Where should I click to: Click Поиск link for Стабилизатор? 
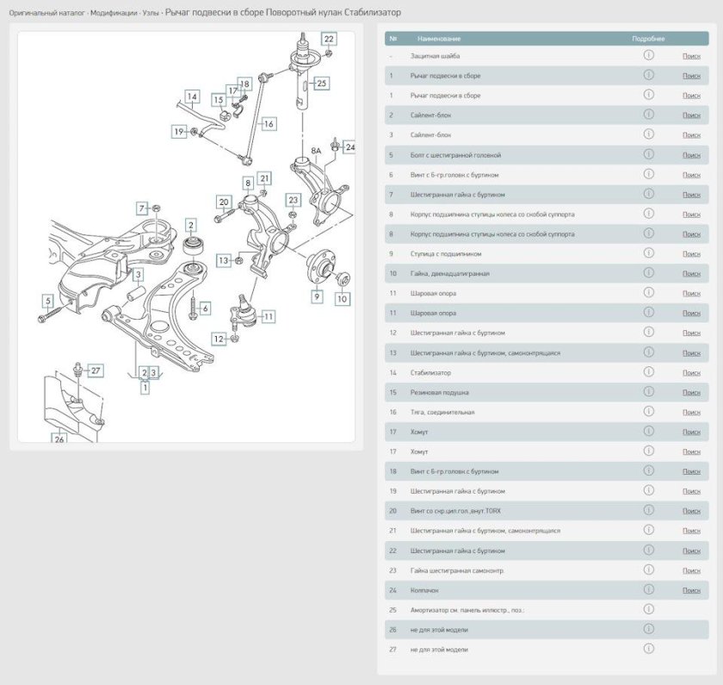click(691, 373)
